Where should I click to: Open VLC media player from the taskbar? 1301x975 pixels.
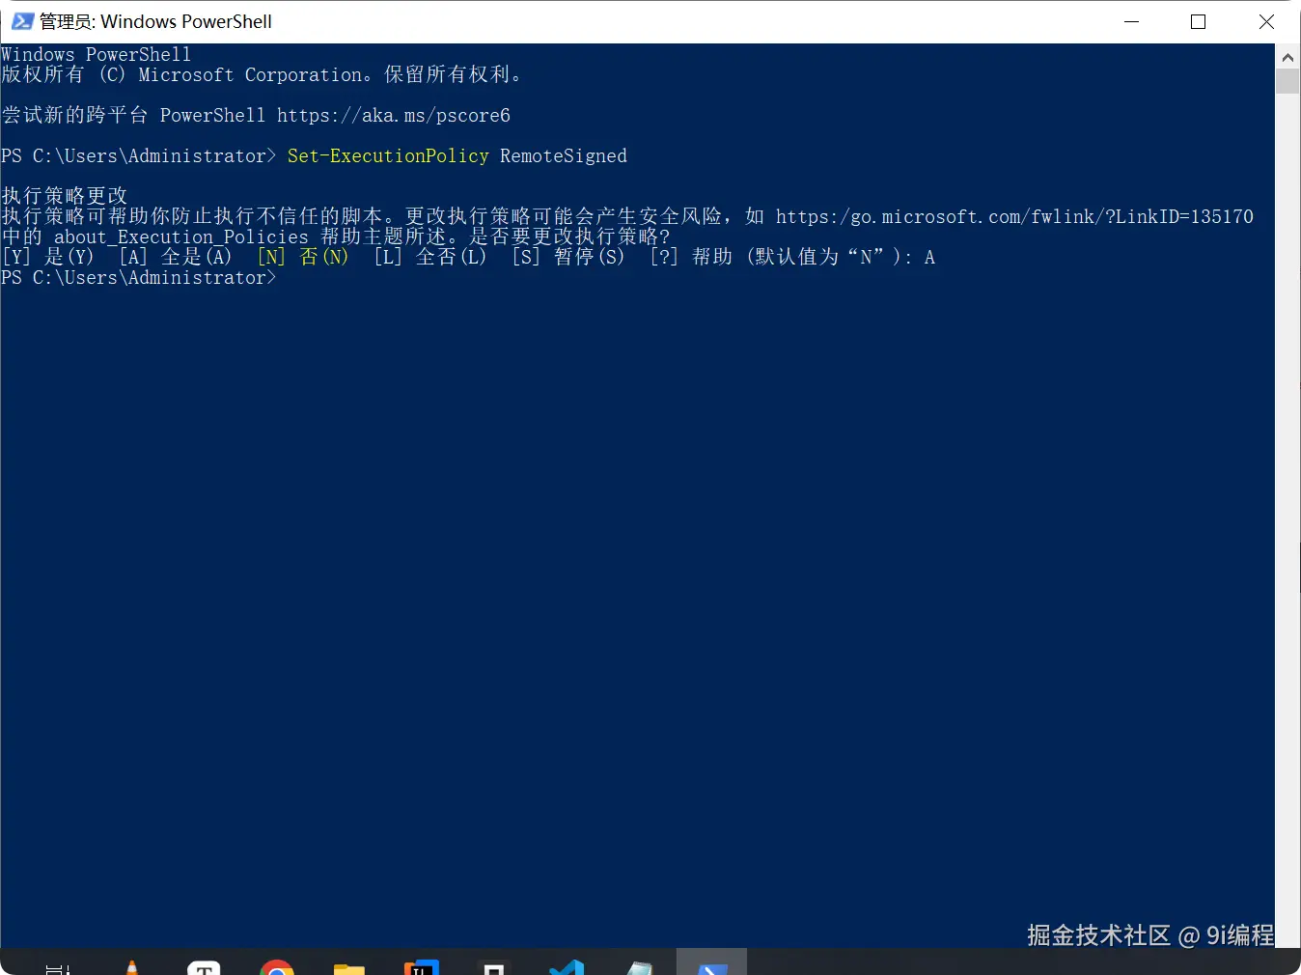click(132, 966)
